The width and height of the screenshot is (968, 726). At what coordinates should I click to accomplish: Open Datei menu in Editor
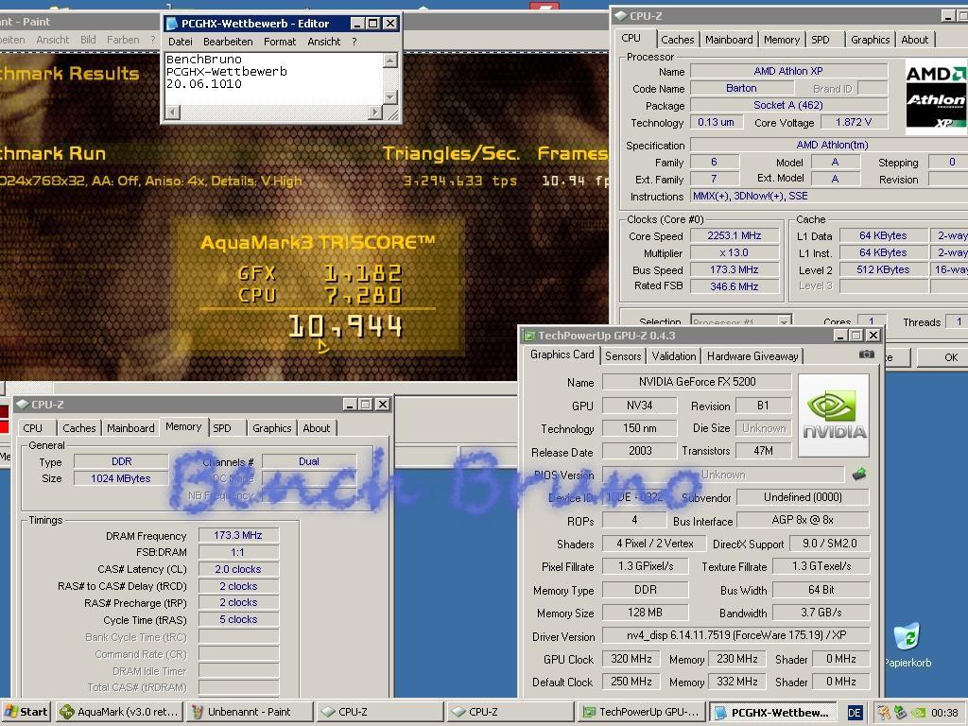pyautogui.click(x=181, y=42)
